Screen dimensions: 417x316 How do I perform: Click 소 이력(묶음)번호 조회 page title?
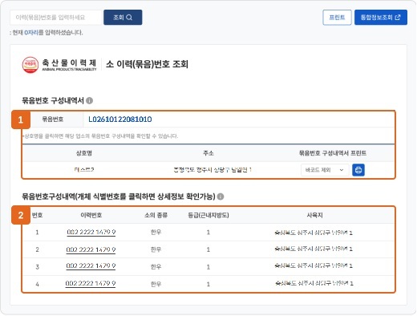(x=147, y=64)
